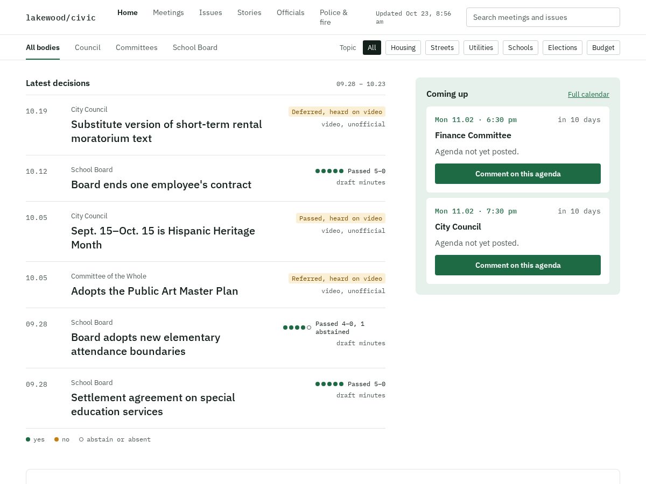
Task: Open Board adopts new elementary attendance boundaries
Action: (145, 344)
